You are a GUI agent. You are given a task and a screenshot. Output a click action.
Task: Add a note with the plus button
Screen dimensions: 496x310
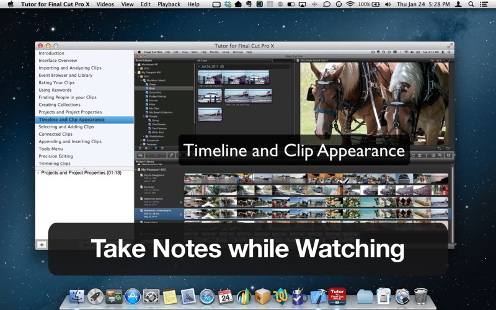(42, 244)
